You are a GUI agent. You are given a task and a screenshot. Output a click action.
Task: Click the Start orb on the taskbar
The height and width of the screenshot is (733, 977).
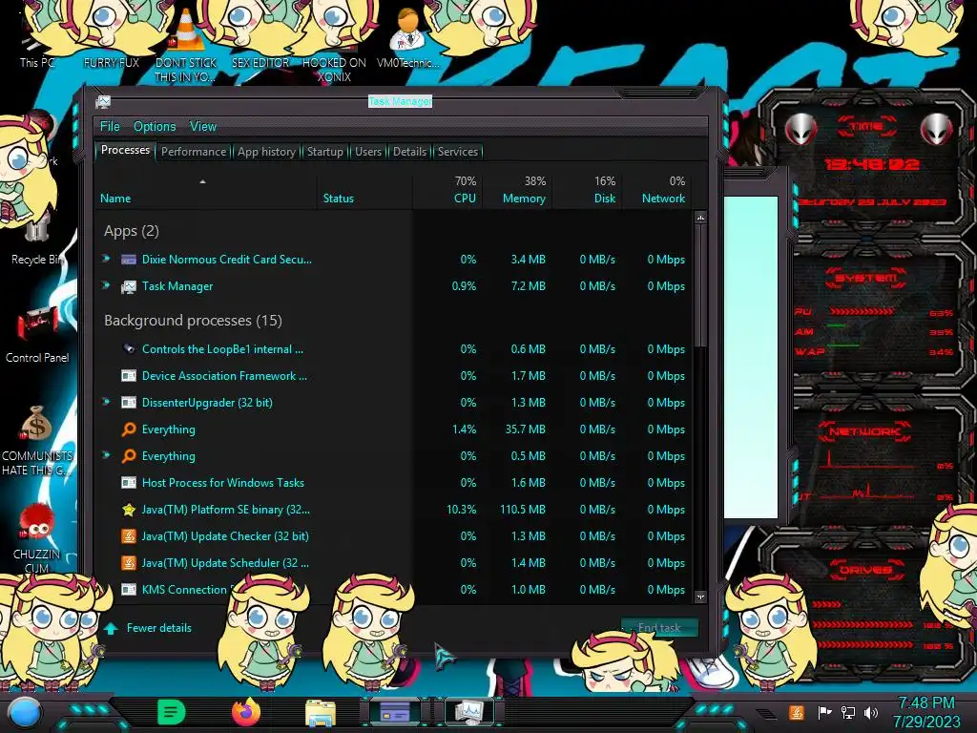[25, 713]
